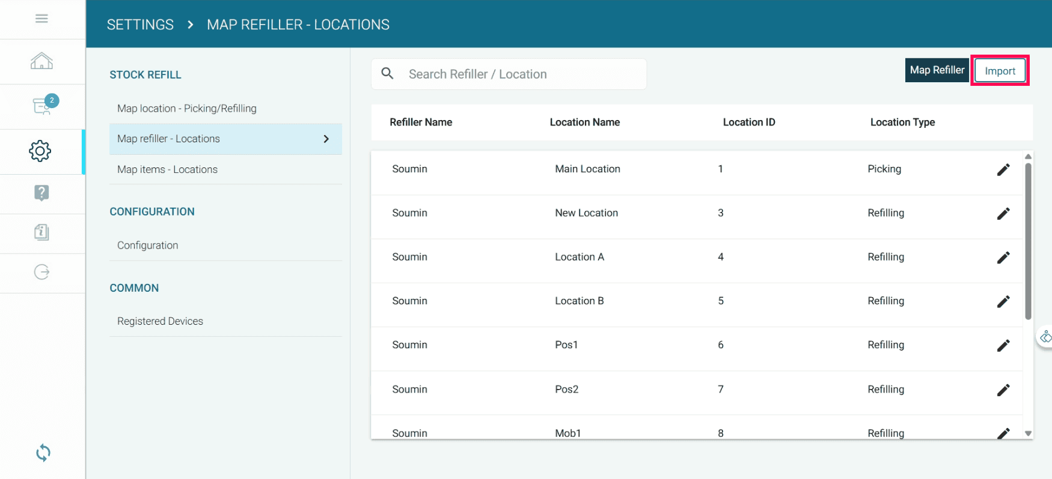Click the pencil icon for Pos2
The width and height of the screenshot is (1052, 479).
(1003, 390)
